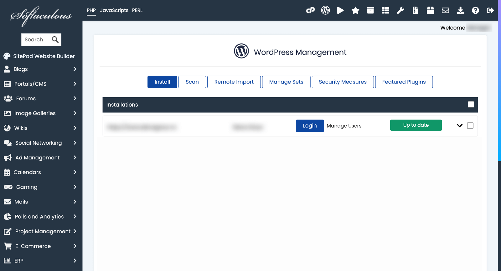Click the cPanel icon in top toolbar
This screenshot has width=501, height=271.
(310, 10)
